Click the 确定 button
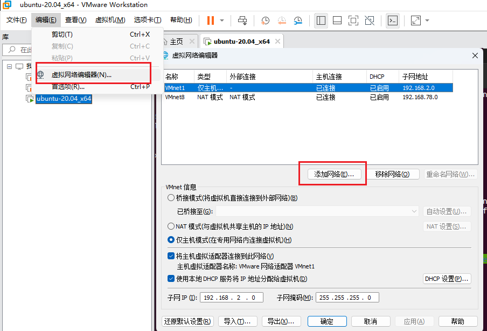The image size is (487, 331). click(327, 321)
